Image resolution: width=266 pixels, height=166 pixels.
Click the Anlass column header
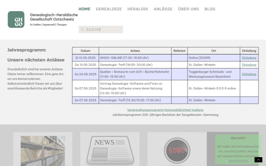(x=135, y=51)
